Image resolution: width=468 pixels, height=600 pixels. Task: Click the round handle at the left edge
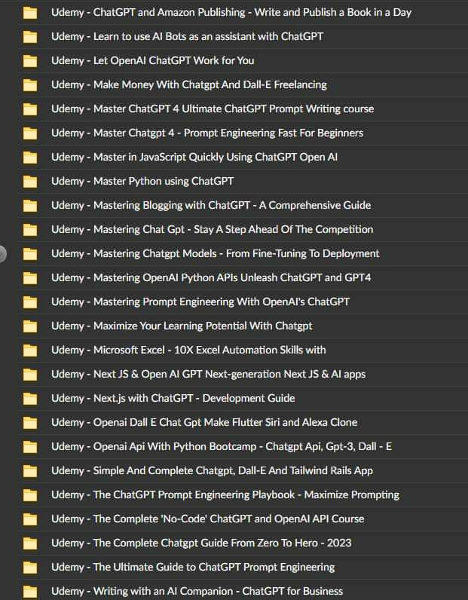click(x=2, y=254)
